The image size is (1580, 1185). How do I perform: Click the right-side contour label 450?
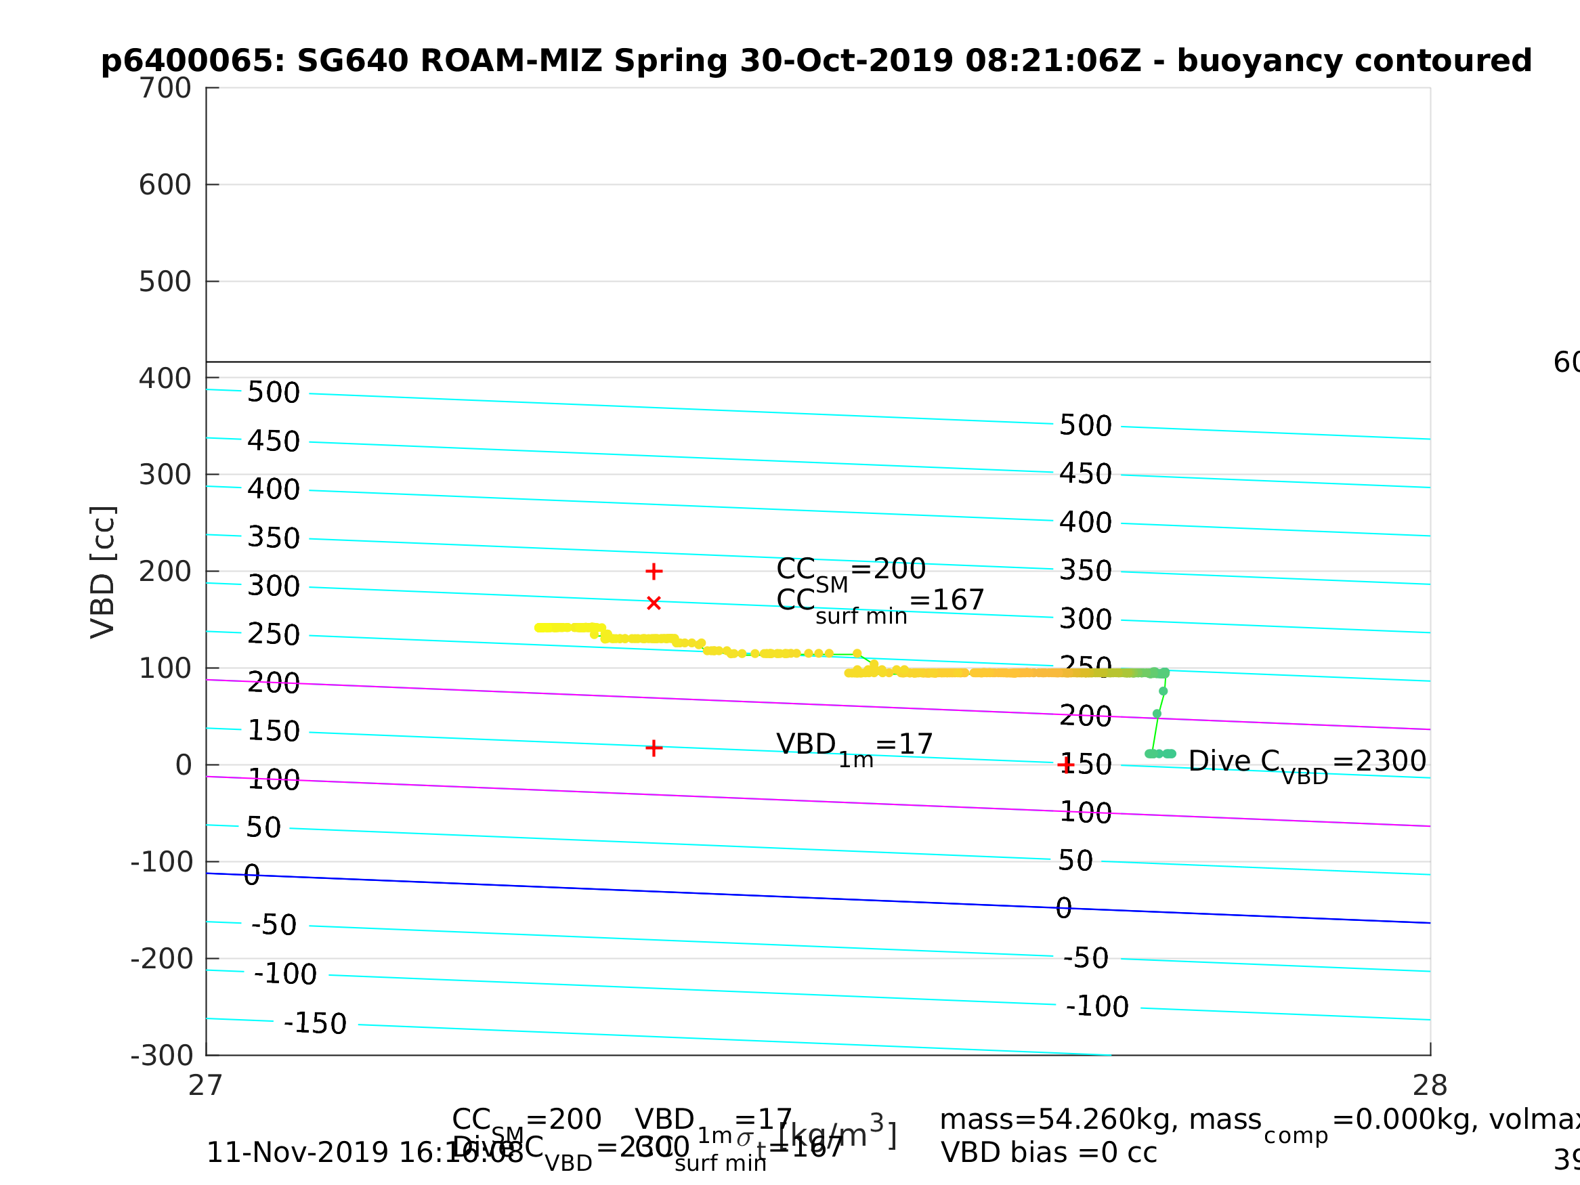click(x=1086, y=474)
